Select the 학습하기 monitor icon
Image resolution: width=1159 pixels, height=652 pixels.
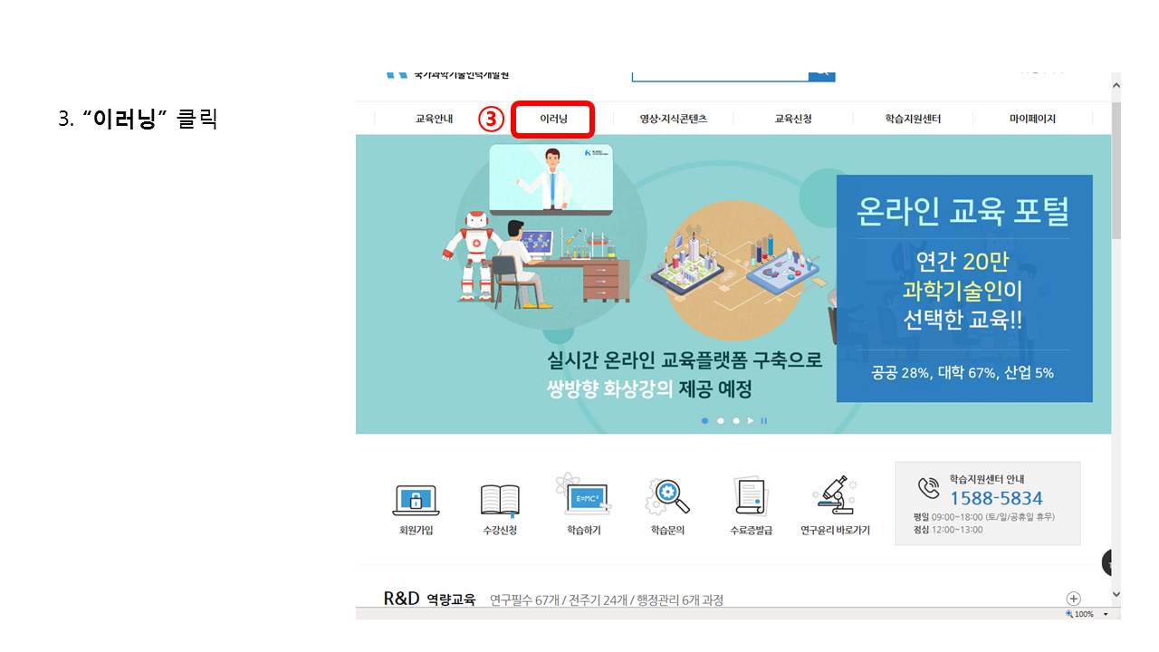pyautogui.click(x=584, y=496)
